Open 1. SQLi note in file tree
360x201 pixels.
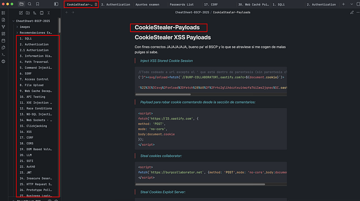pos(26,38)
